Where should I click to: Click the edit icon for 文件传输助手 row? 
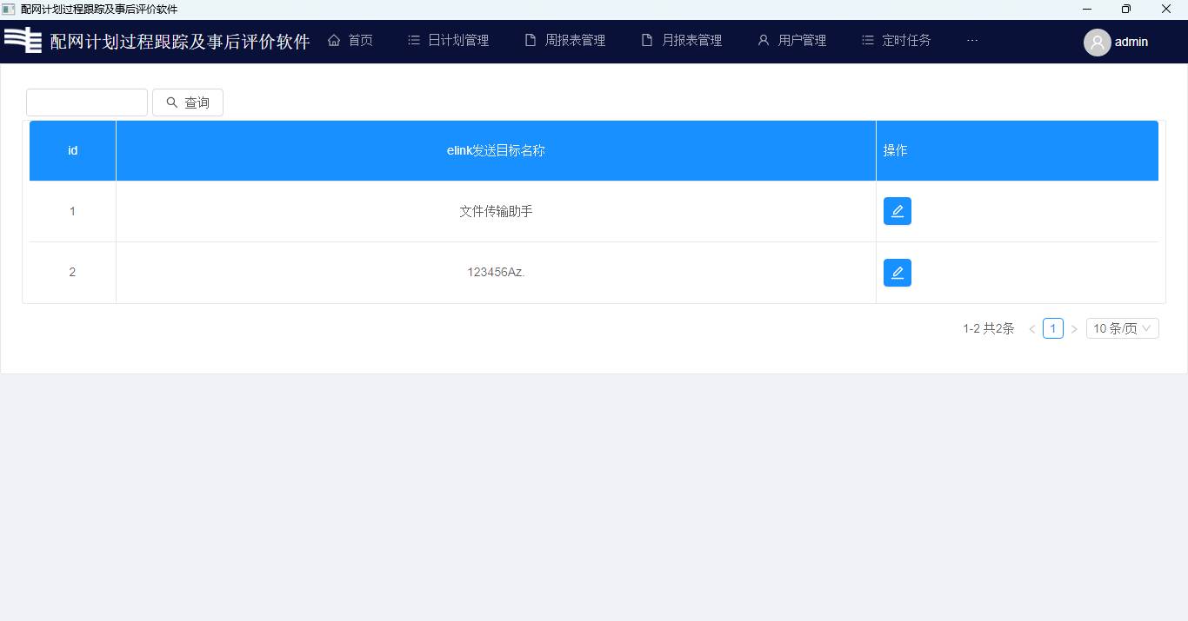[897, 211]
